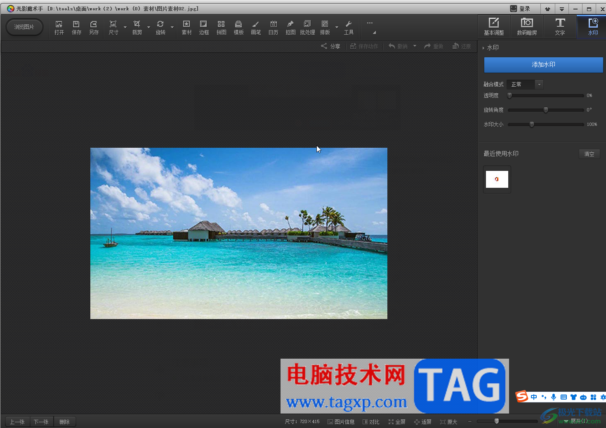Click the Sogou microphone voice input icon
Image resolution: width=606 pixels, height=428 pixels.
[x=554, y=397]
